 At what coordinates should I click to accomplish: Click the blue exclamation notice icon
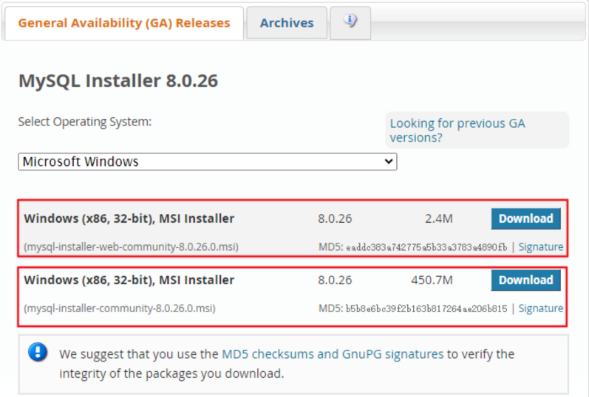[x=38, y=352]
